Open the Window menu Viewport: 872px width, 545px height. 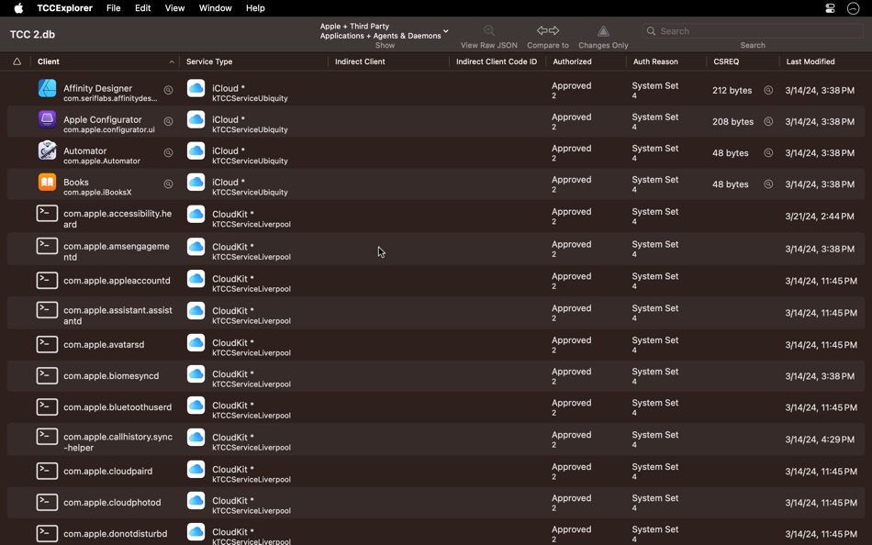coord(215,7)
